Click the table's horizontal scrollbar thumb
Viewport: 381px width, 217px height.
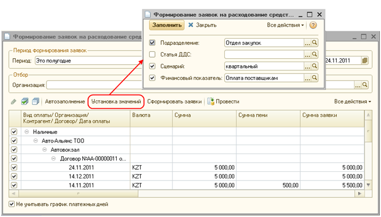click(x=78, y=194)
